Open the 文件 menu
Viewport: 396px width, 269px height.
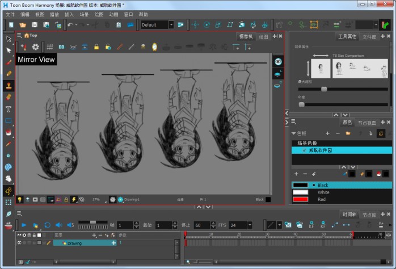click(10, 14)
